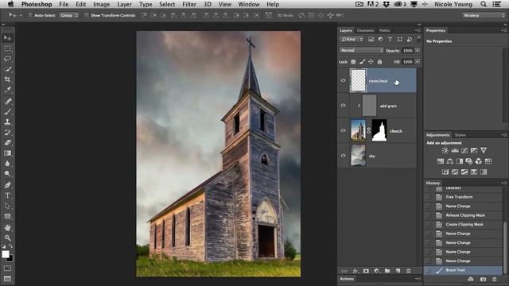Viewport: 509px width, 286px height.
Task: Open the Layers panel options menu
Action: coord(418,30)
